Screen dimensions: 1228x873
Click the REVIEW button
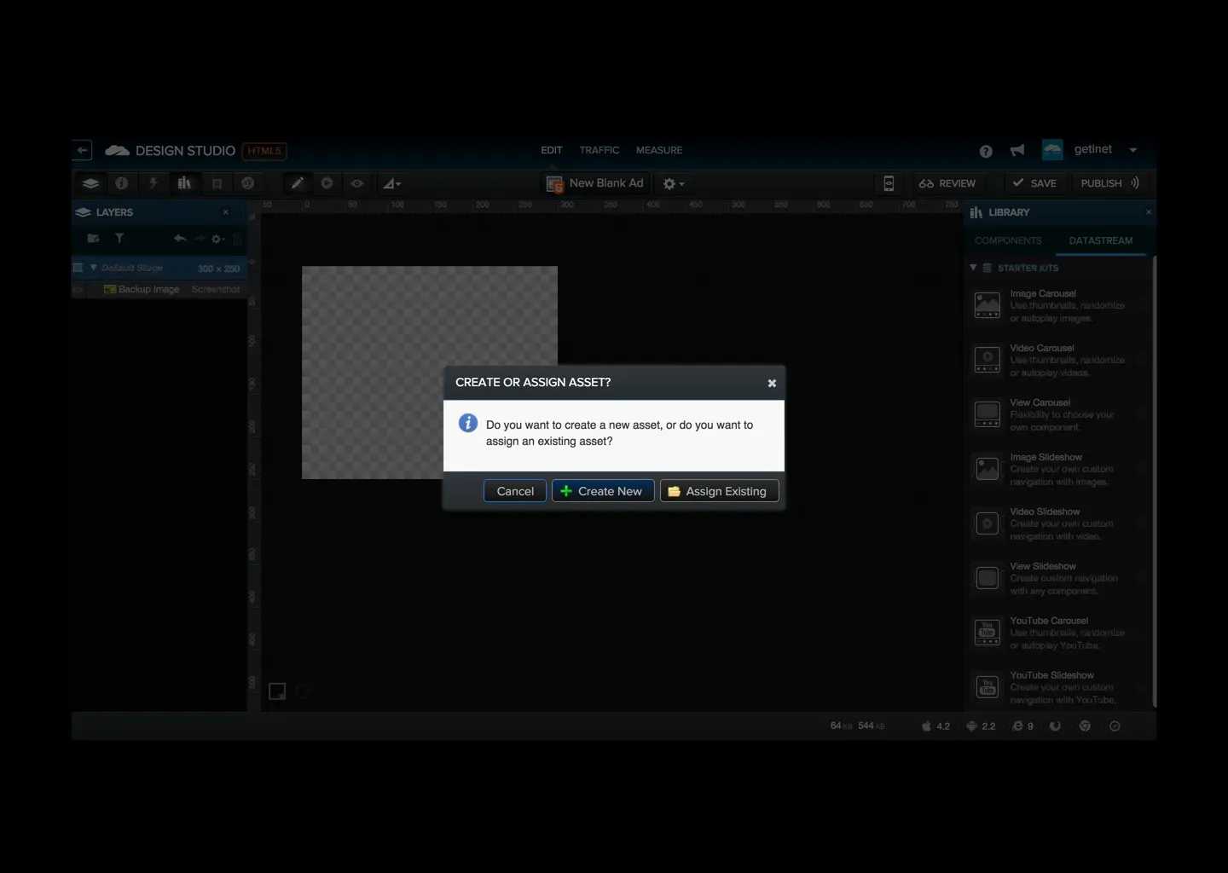[x=947, y=183]
